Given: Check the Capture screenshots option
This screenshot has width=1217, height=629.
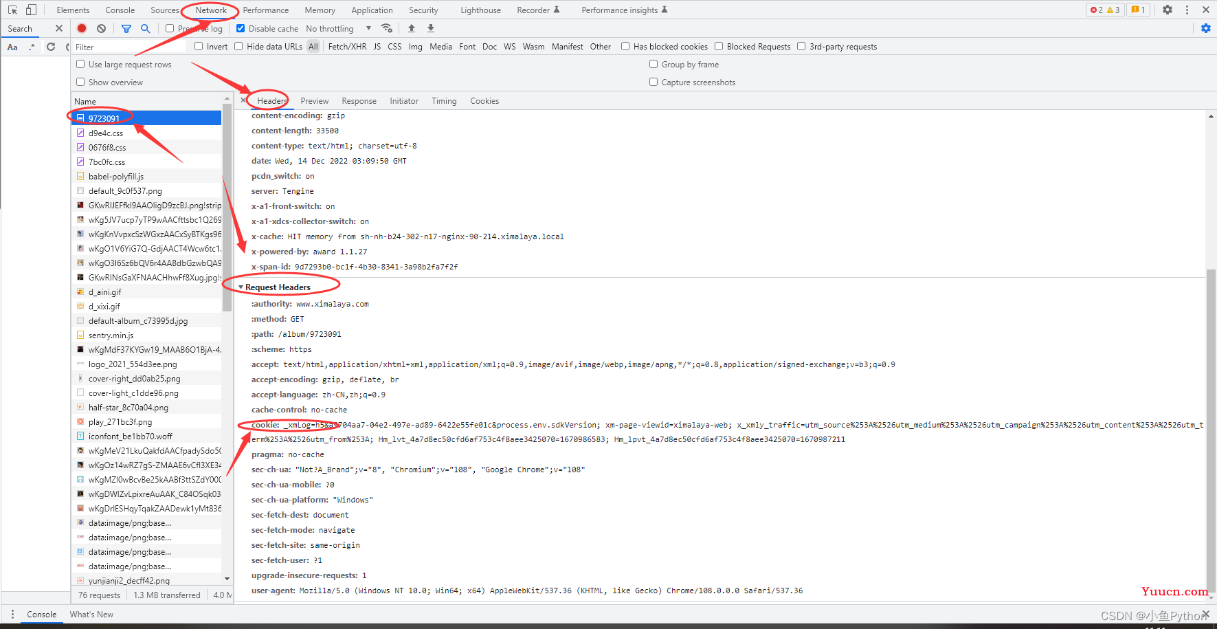Looking at the screenshot, I should point(654,82).
